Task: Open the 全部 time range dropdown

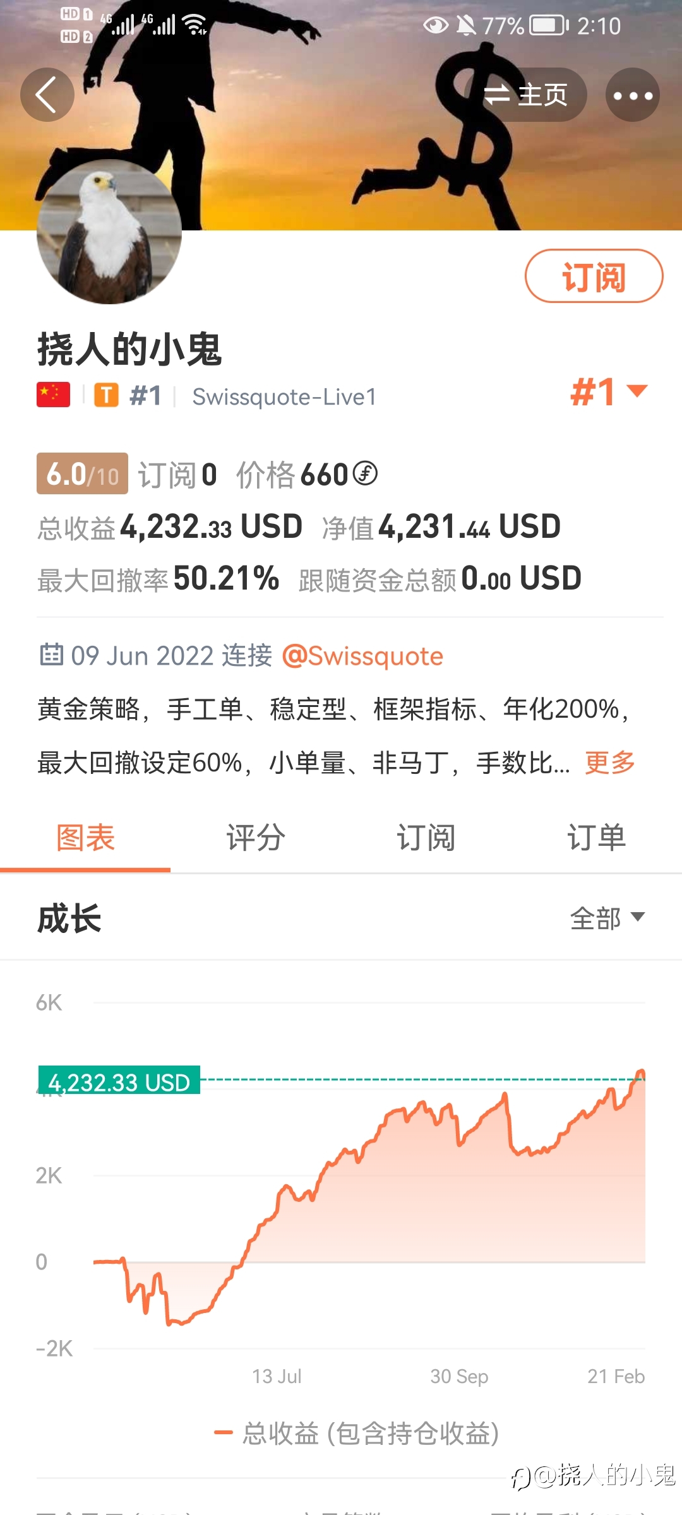Action: click(x=607, y=918)
